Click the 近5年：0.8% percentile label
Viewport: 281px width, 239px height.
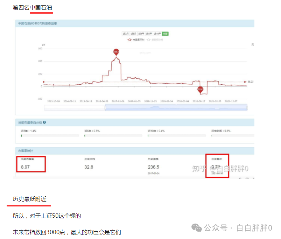92,131
